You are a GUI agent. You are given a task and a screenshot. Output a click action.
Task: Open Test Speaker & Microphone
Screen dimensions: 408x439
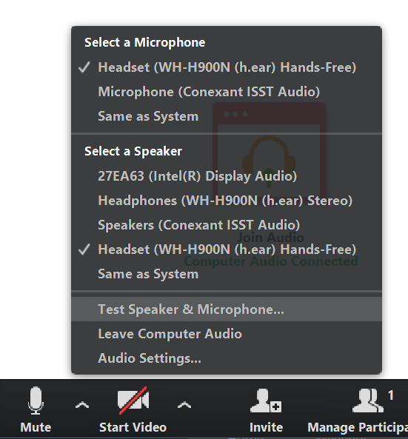pos(227,309)
